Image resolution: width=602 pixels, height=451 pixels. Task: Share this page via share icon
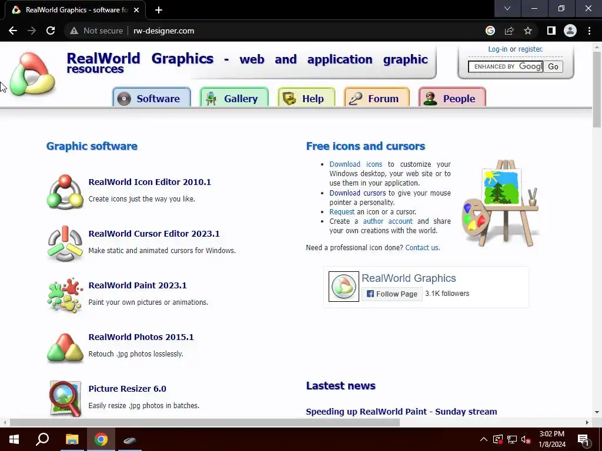(x=509, y=31)
